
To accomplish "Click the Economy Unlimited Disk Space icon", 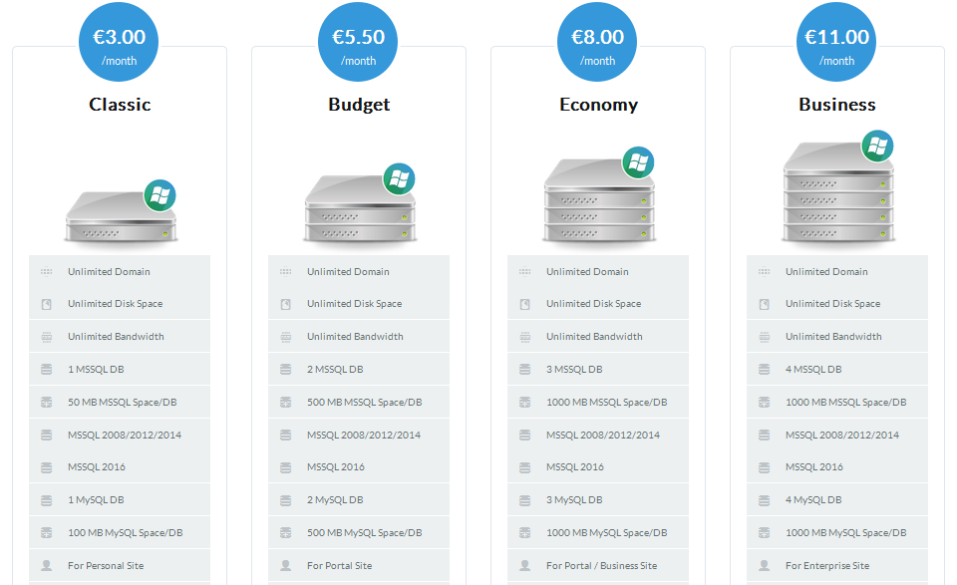I will (x=525, y=304).
